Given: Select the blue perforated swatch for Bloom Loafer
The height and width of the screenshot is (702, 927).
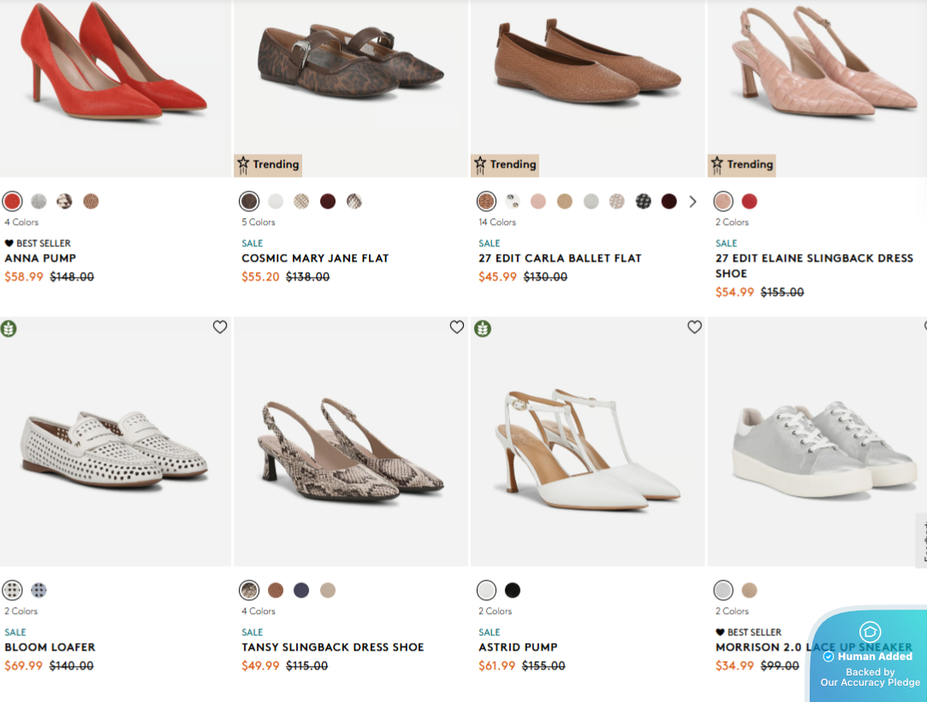Looking at the screenshot, I should (39, 590).
